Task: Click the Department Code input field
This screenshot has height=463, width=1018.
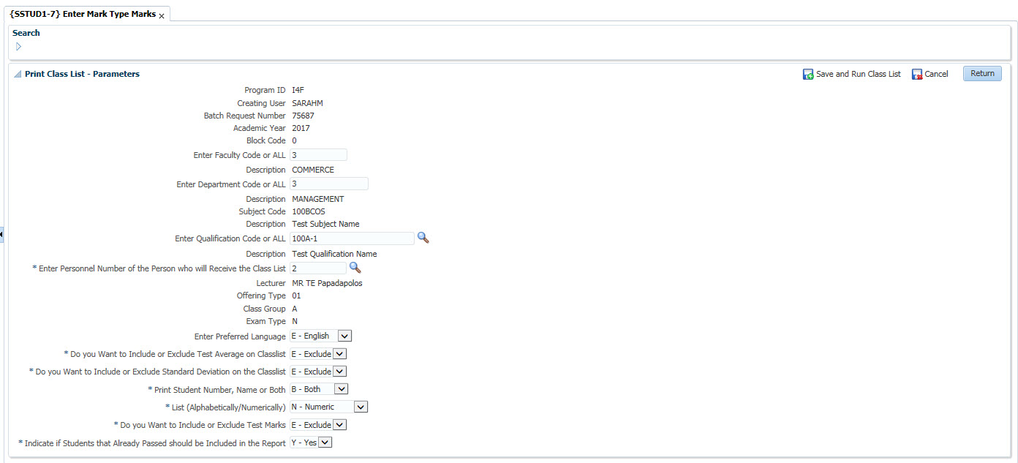Action: pos(328,183)
